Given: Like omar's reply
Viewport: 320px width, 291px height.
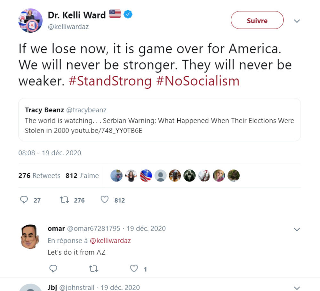Looking at the screenshot, I should (x=134, y=269).
